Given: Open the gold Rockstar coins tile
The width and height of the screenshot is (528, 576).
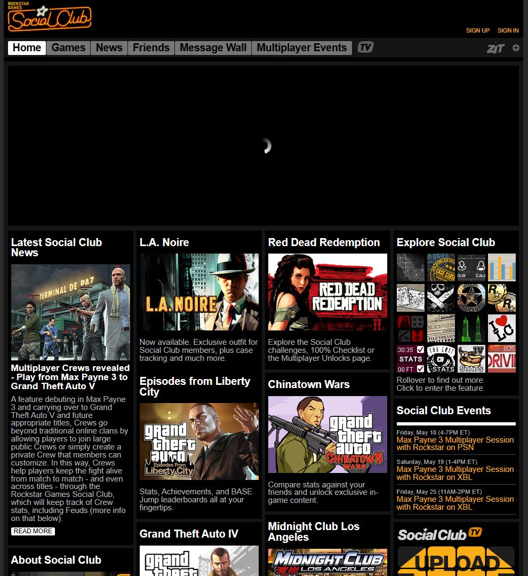Looking at the screenshot, I should coord(502,298).
